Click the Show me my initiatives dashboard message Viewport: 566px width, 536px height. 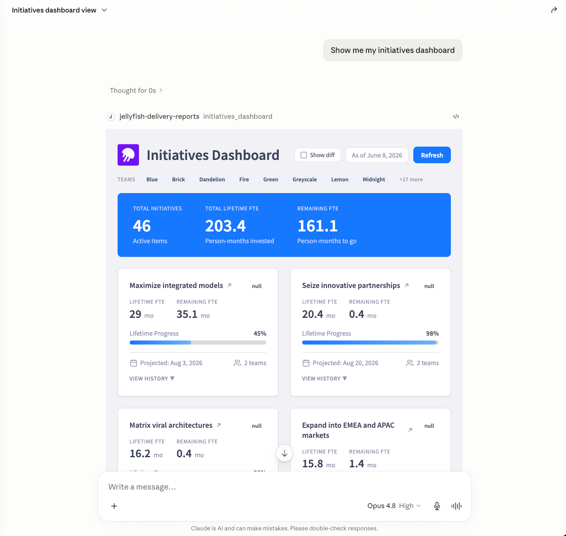click(393, 50)
